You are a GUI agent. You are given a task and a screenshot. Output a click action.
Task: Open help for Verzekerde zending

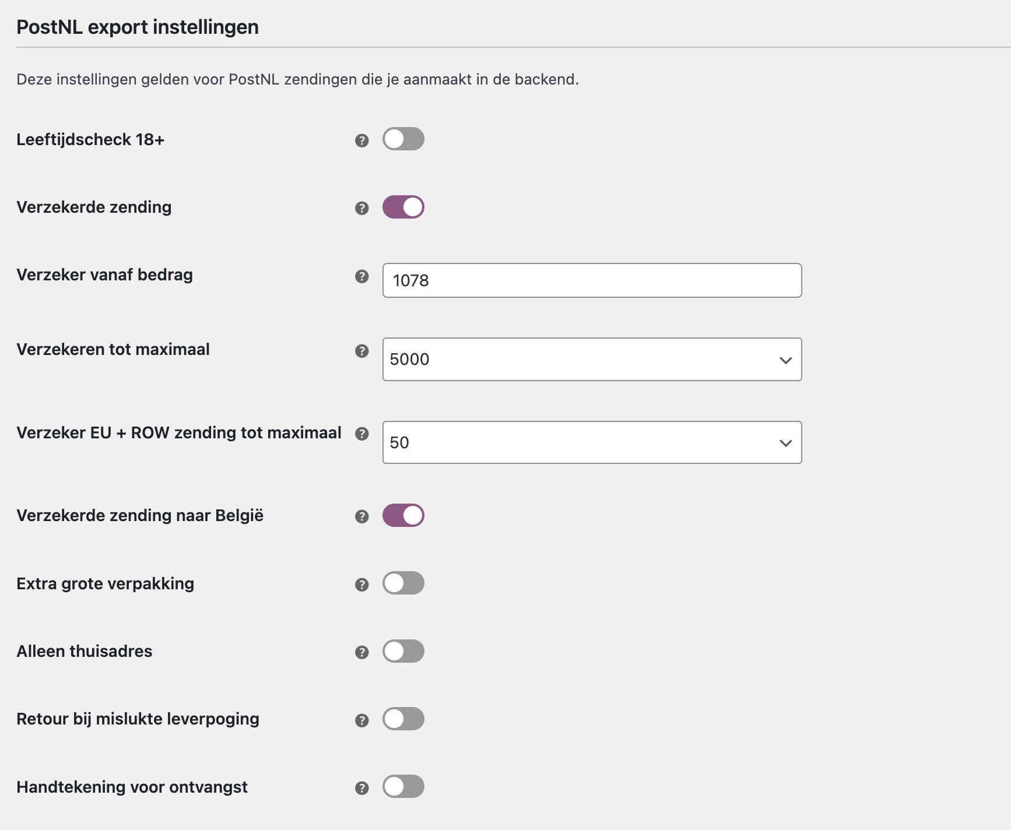click(x=363, y=206)
